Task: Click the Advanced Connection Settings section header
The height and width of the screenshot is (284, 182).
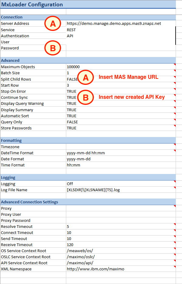Action: 88,202
